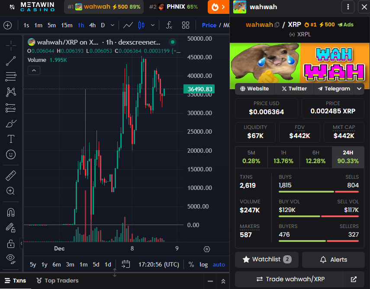Open the Alerts button

tap(333, 260)
